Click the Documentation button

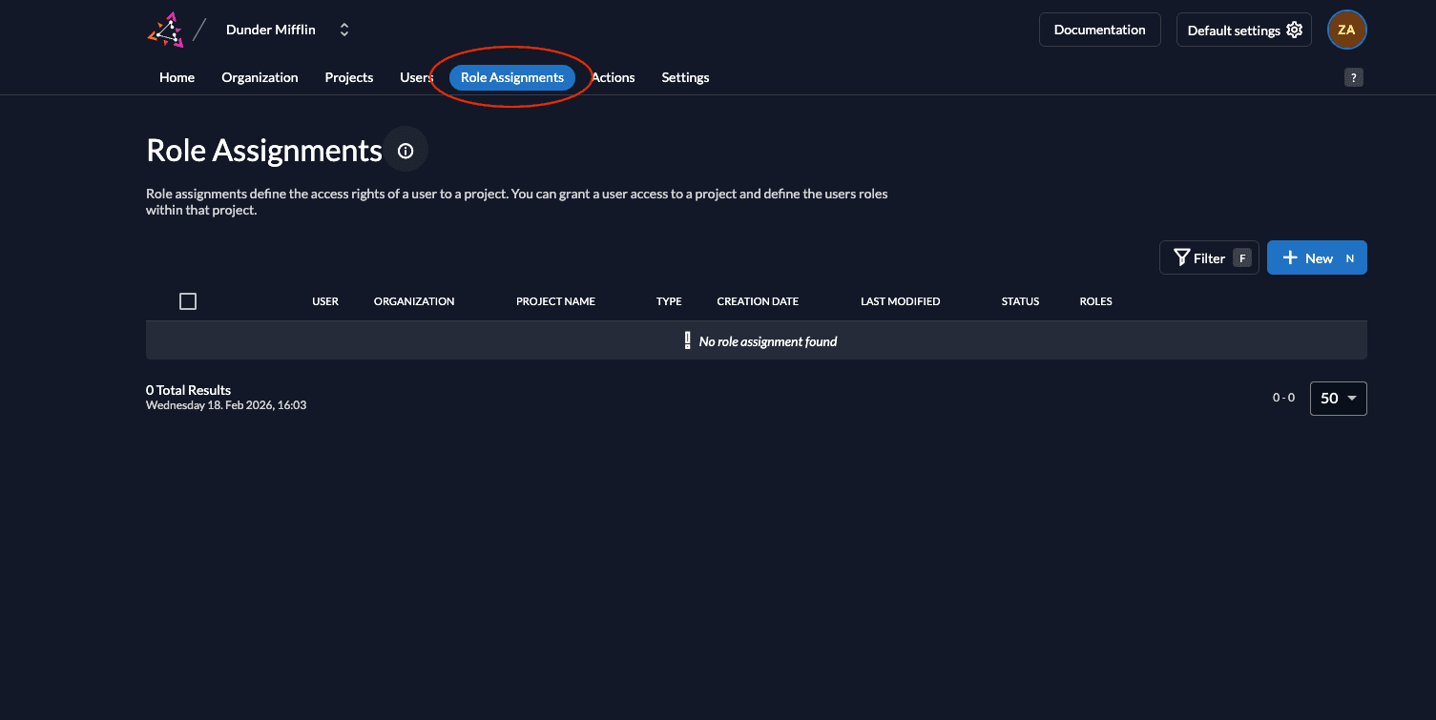coord(1099,30)
